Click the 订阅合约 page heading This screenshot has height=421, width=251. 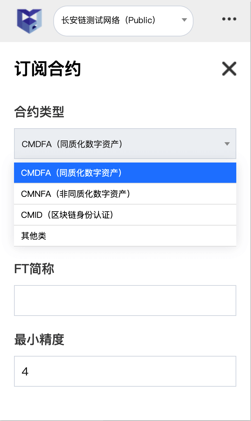[x=48, y=69]
